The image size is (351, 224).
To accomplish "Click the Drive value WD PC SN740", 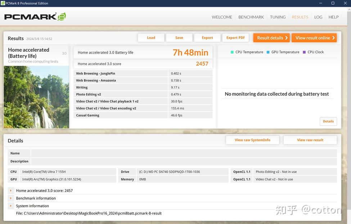I will tap(170, 172).
